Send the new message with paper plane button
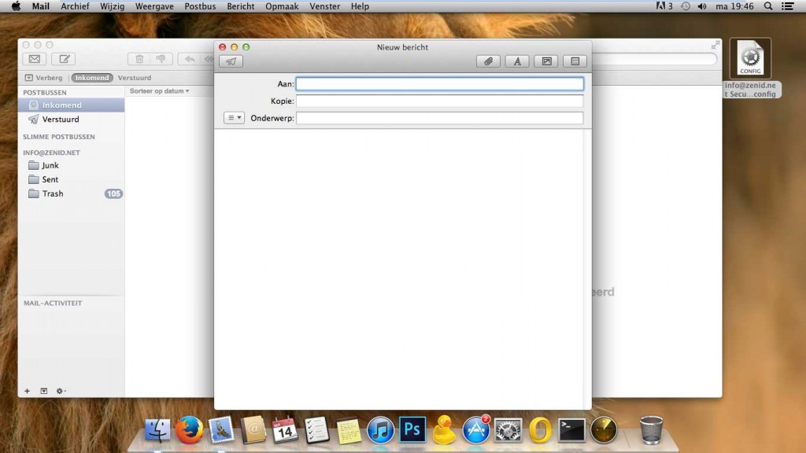Viewport: 806px width, 453px height. (x=231, y=61)
